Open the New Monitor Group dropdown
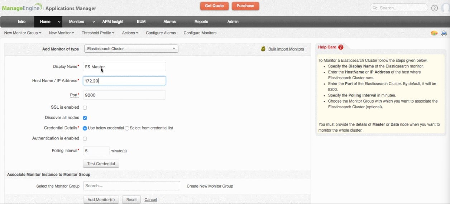This screenshot has width=450, height=204. [x=23, y=33]
